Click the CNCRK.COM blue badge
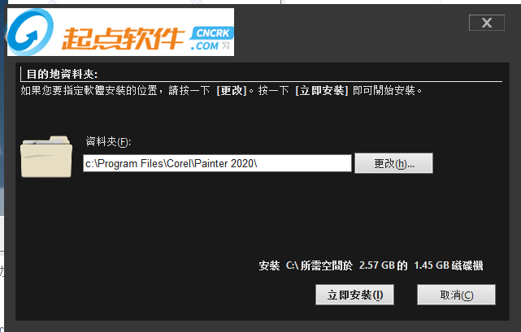 tap(212, 38)
